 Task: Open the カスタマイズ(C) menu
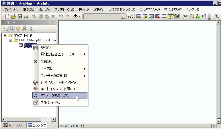click(150, 9)
